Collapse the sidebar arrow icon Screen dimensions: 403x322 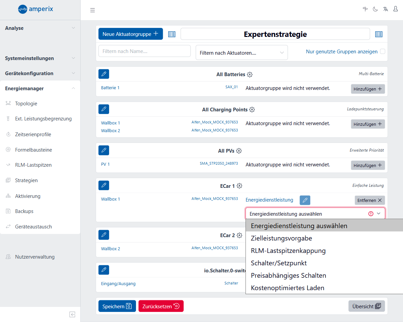click(x=72, y=314)
